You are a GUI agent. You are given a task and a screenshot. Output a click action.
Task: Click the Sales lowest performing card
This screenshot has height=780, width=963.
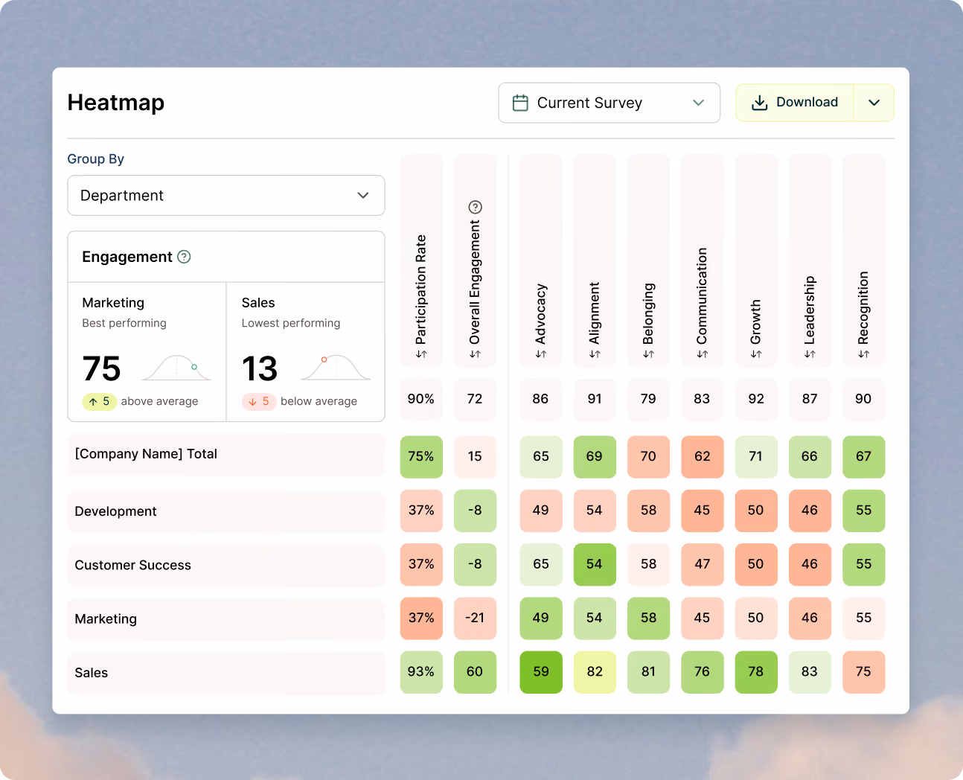[x=306, y=352]
